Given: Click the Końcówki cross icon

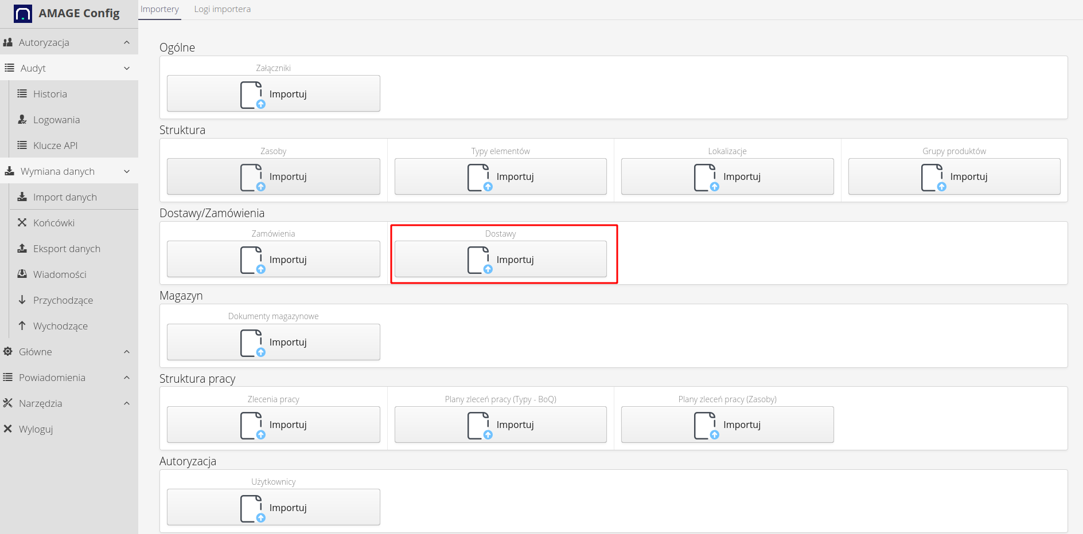Looking at the screenshot, I should [x=22, y=223].
